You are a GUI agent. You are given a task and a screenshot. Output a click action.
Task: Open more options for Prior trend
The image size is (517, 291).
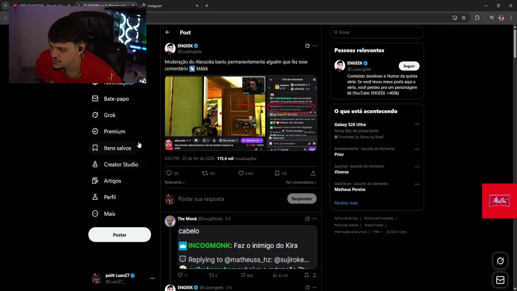pyautogui.click(x=417, y=149)
